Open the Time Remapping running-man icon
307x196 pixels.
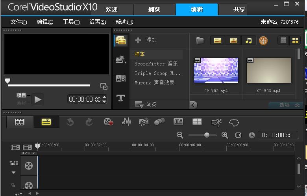216,123
